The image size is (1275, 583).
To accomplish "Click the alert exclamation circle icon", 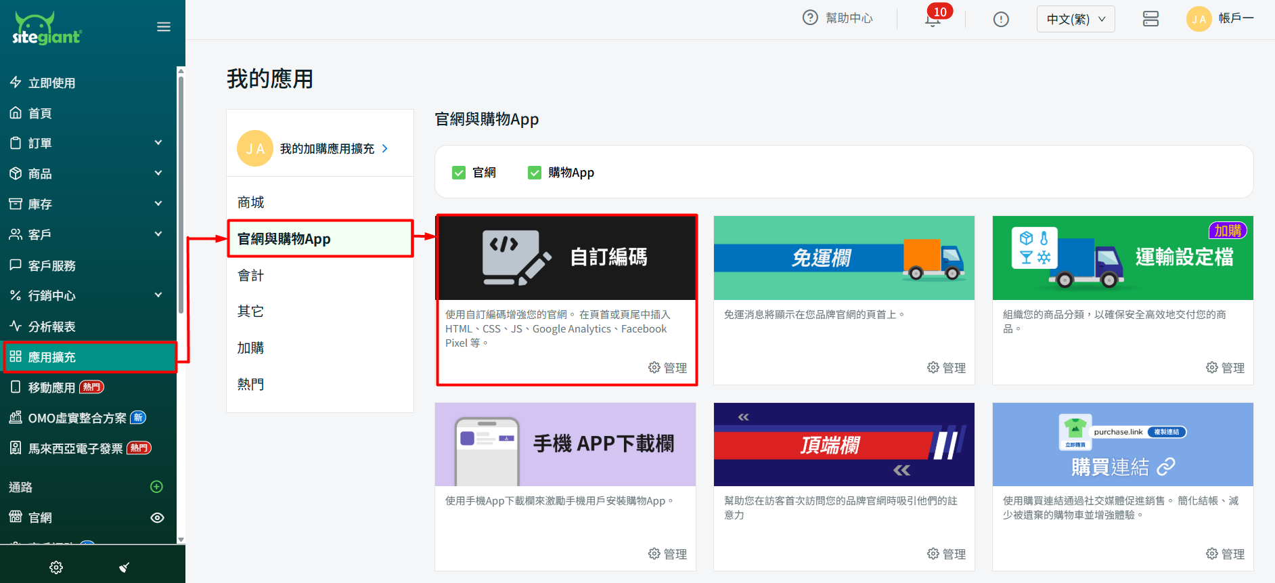I will [x=1001, y=19].
